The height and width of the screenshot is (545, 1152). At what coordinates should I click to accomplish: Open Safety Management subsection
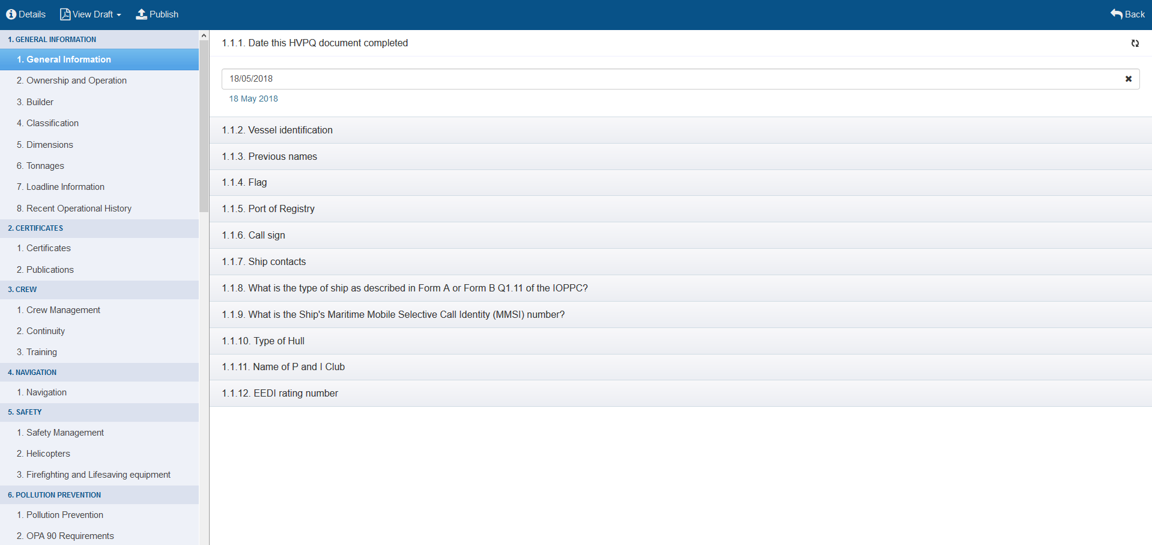coord(99,433)
